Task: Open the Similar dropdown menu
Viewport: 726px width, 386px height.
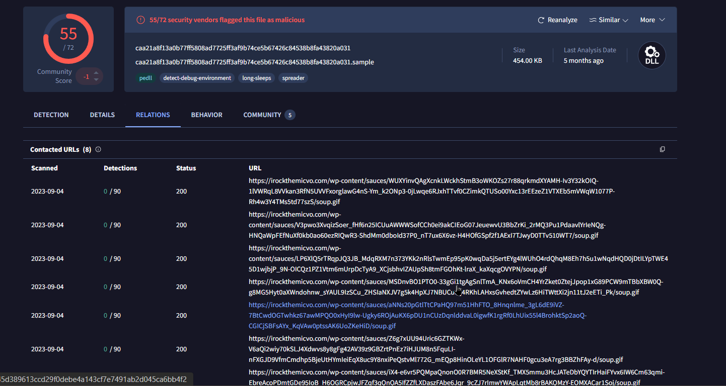Action: click(609, 20)
